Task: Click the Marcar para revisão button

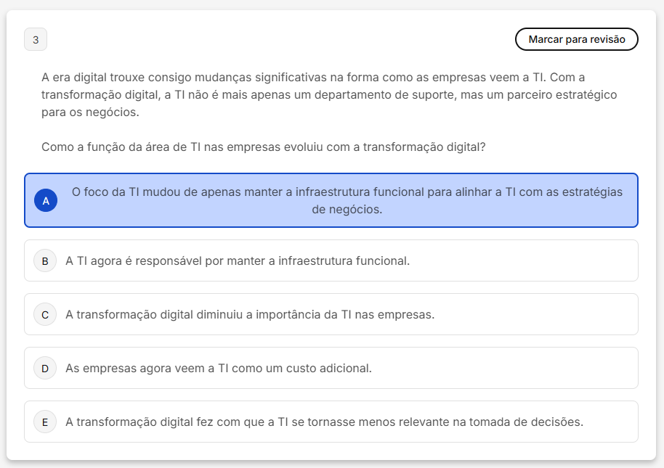Action: tap(576, 39)
